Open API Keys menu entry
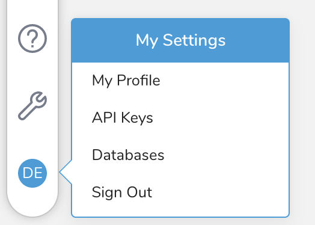The image size is (315, 225). 123,118
